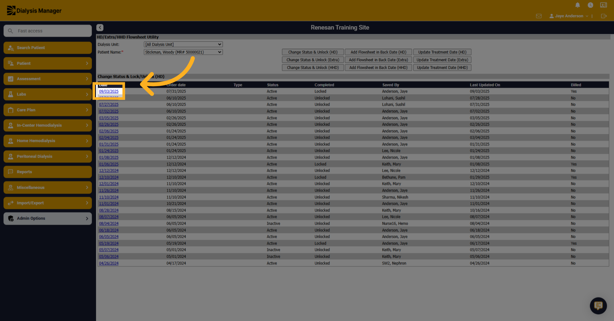Viewport: 614px width, 321px height.
Task: Click Change Status & Unlock (HHD) button
Action: [x=313, y=68]
